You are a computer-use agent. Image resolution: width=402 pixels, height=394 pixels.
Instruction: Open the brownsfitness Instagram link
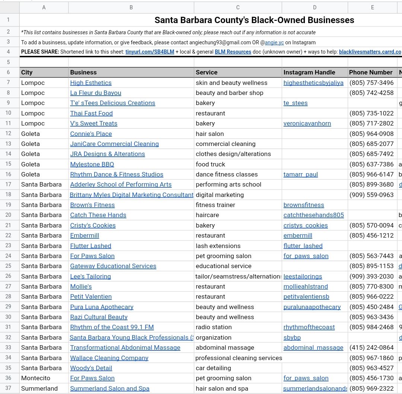(304, 205)
